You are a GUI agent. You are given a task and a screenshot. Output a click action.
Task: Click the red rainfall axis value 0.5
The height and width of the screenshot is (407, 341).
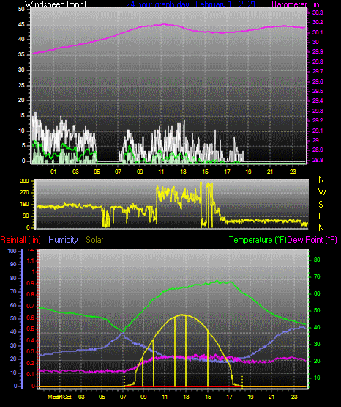click(x=31, y=329)
